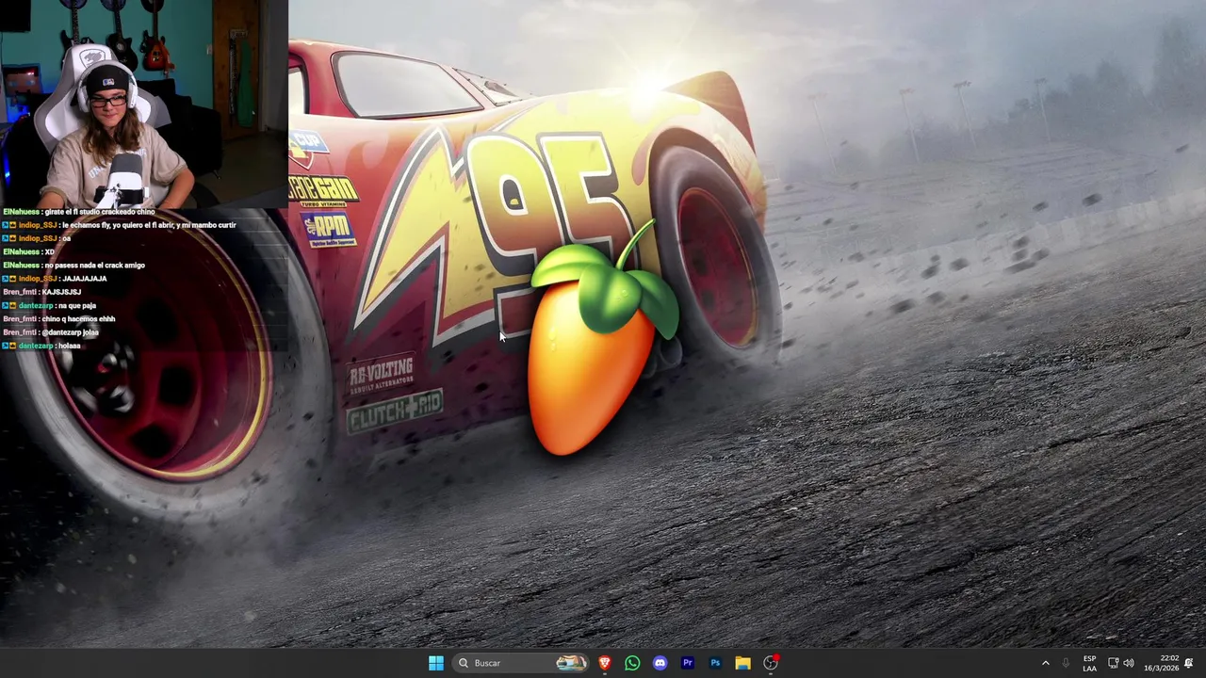The image size is (1206, 678).
Task: Open WhatsApp from the taskbar
Action: point(632,663)
